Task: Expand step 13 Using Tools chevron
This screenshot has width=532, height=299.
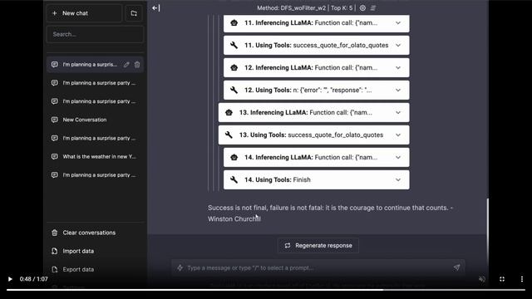Action: point(398,135)
